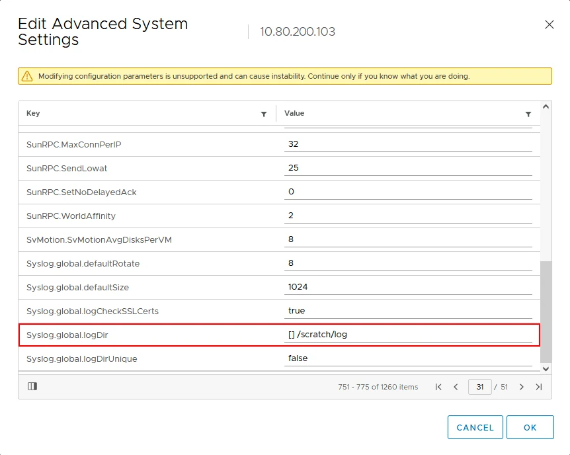The width and height of the screenshot is (570, 455).
Task: Click the scrollbar down arrow
Action: pos(546,368)
